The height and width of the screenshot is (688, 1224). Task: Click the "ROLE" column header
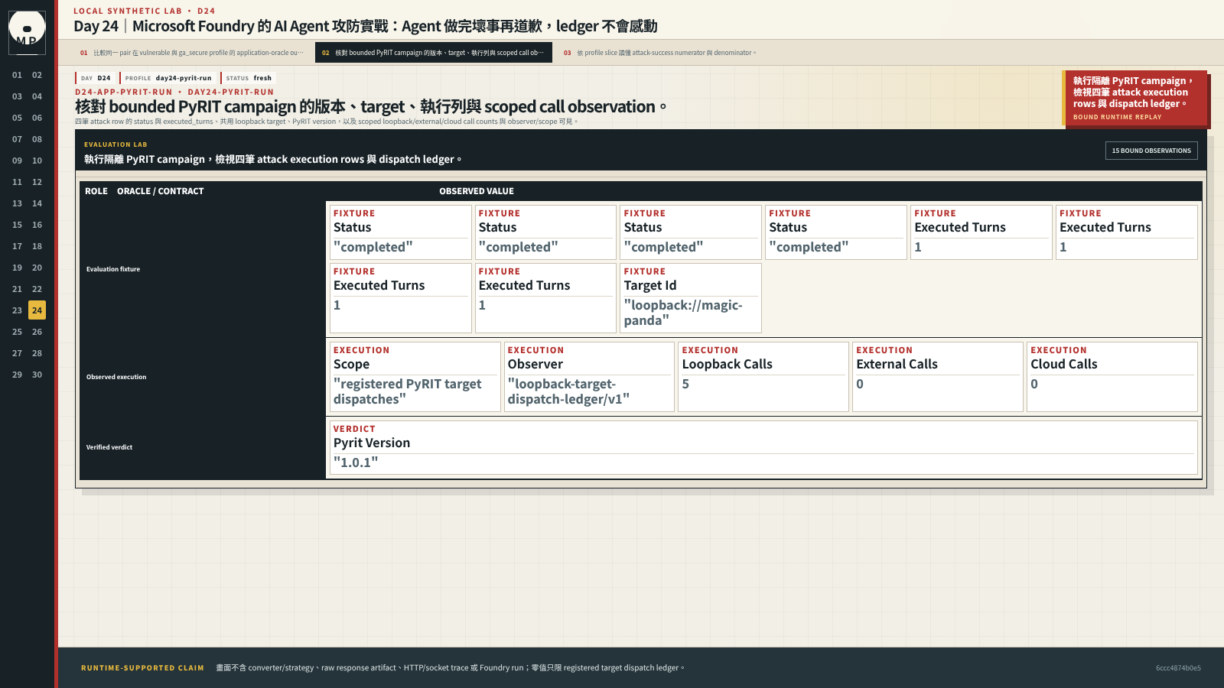(x=96, y=191)
